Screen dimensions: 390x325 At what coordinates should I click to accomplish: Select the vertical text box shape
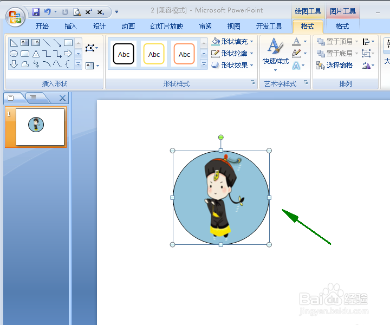[x=35, y=43]
